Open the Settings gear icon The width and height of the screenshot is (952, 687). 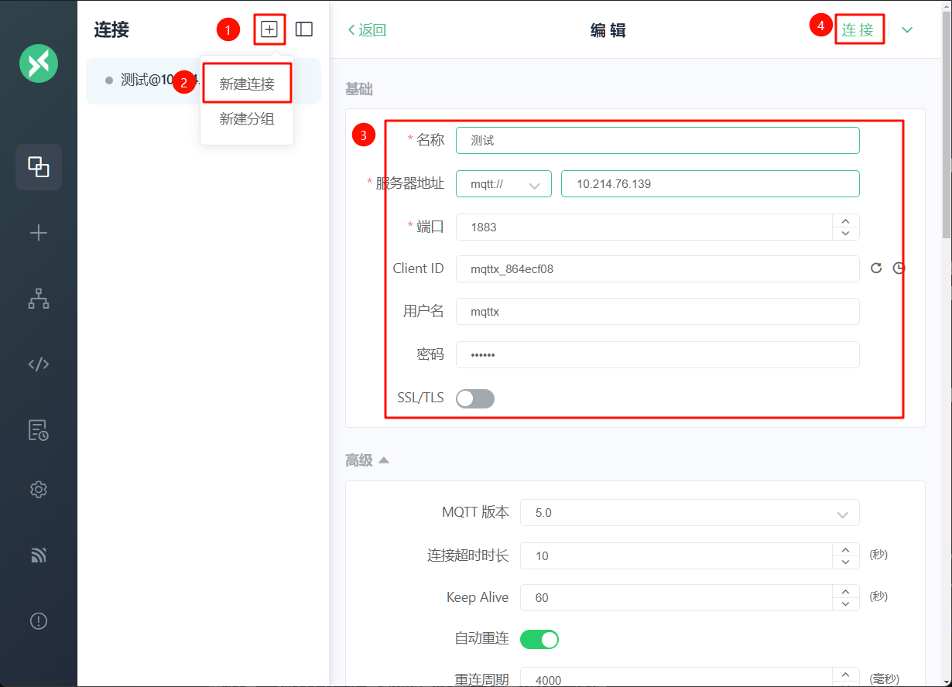pos(39,490)
